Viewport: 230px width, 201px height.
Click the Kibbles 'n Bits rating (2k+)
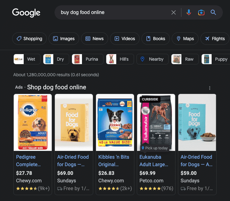115,189
